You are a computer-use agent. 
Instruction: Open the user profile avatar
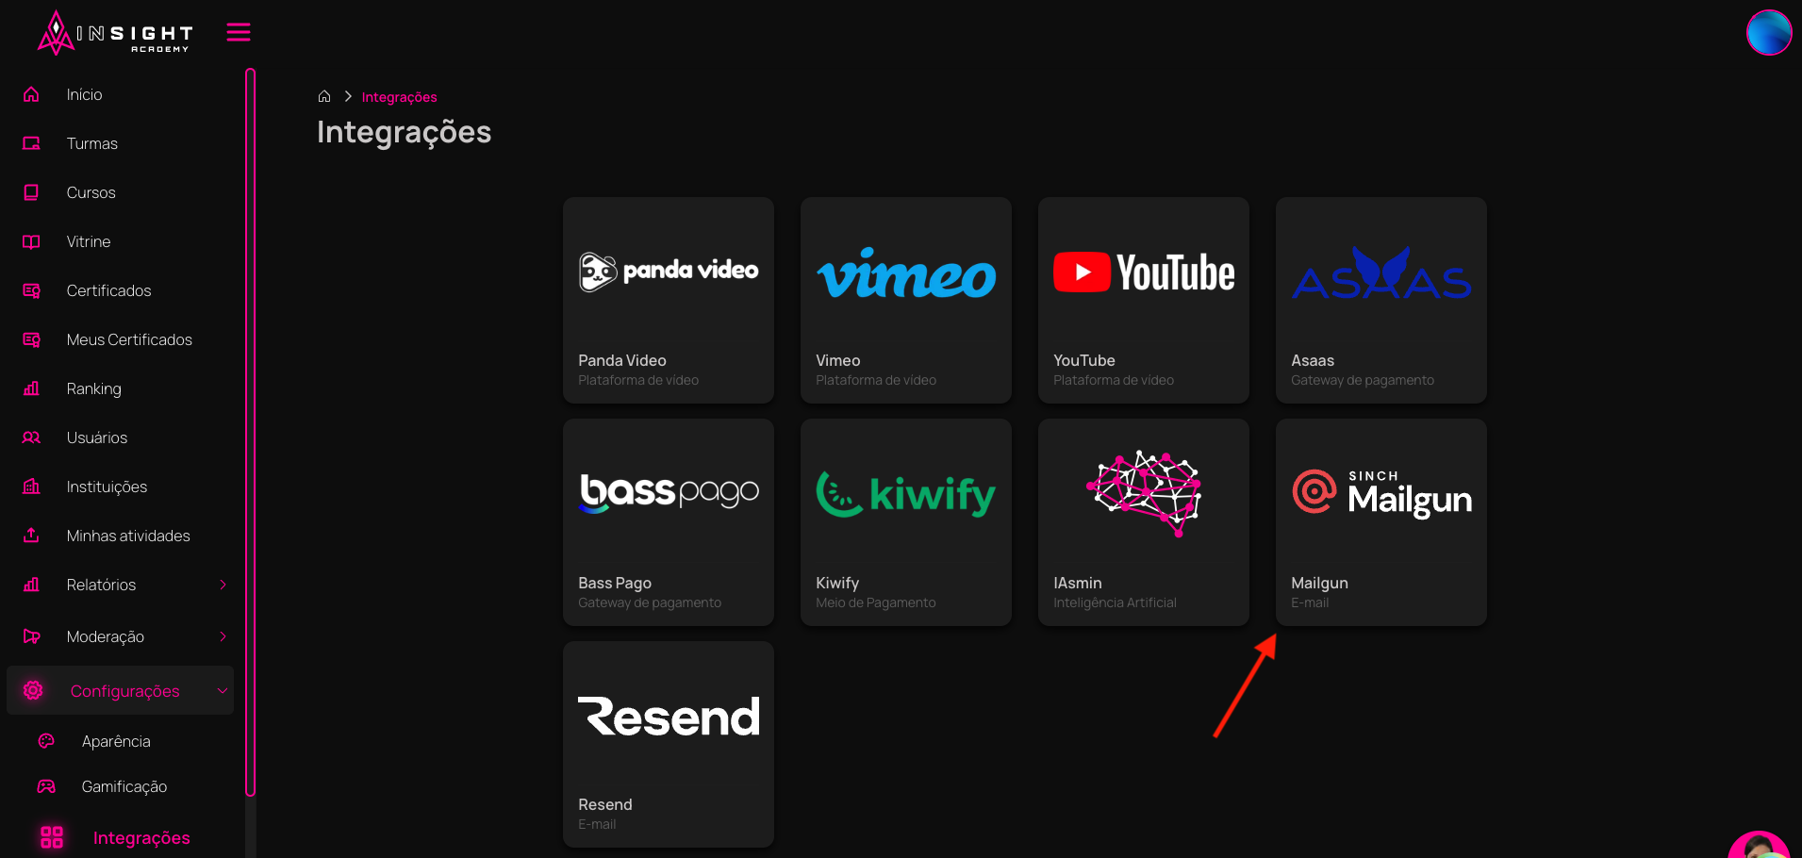tap(1768, 32)
